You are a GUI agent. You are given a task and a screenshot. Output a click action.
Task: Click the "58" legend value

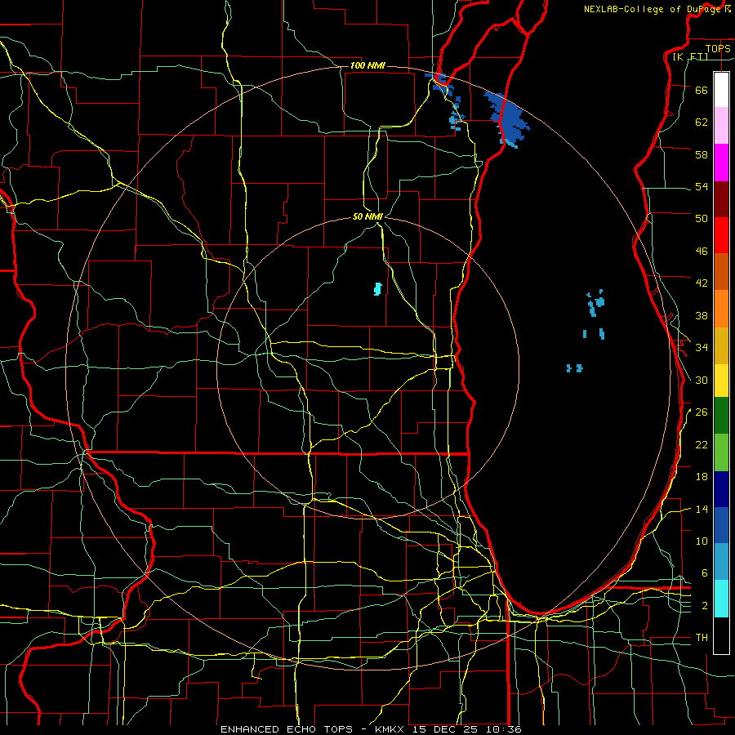pos(702,154)
